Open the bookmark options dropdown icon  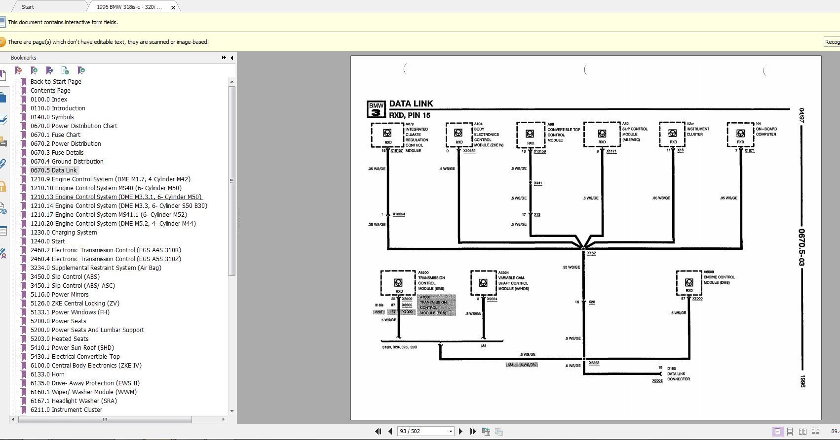click(81, 70)
